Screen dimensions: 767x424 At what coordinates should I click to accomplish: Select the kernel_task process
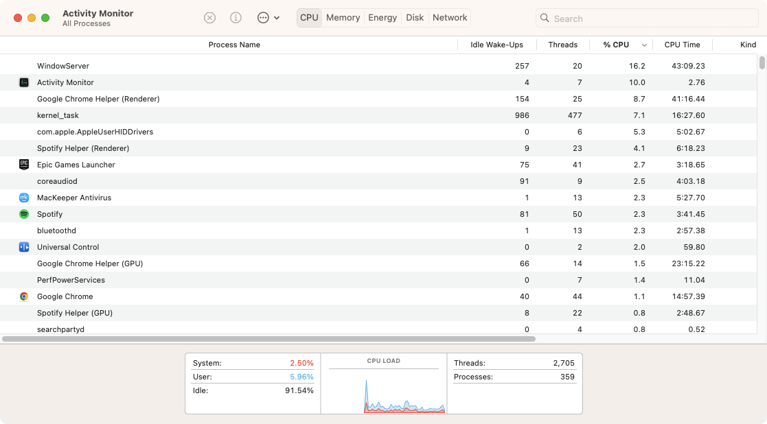click(58, 116)
